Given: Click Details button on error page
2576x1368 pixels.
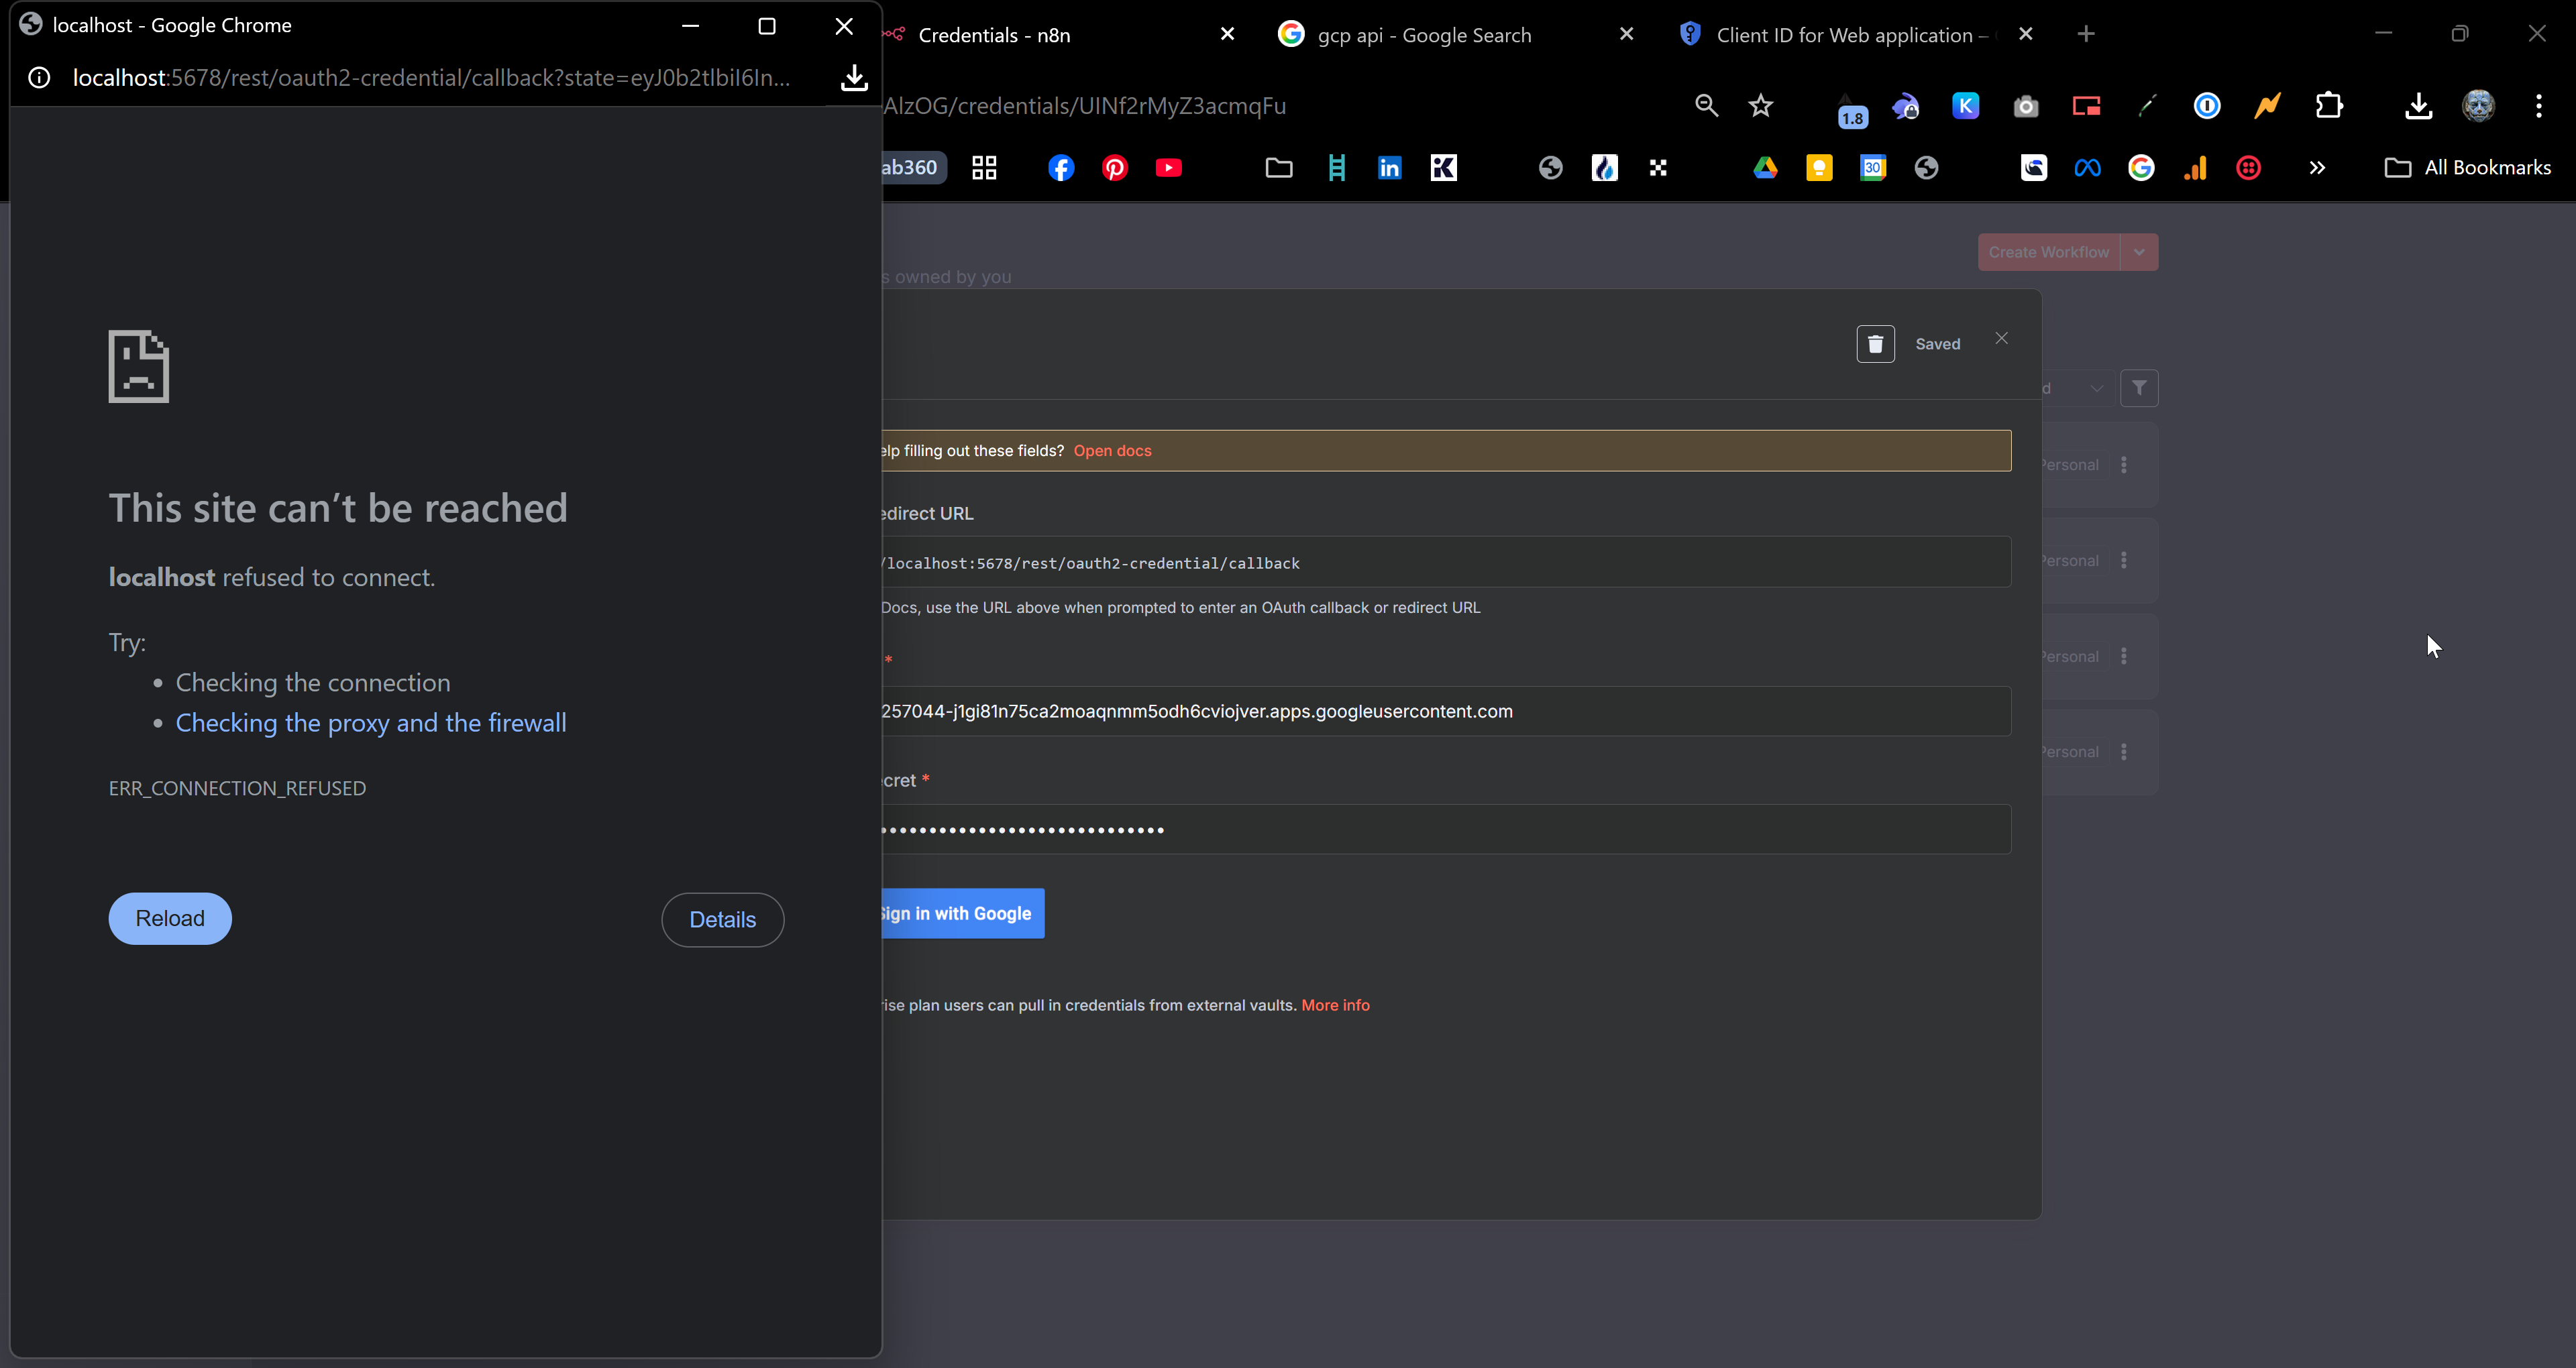Looking at the screenshot, I should (x=722, y=920).
